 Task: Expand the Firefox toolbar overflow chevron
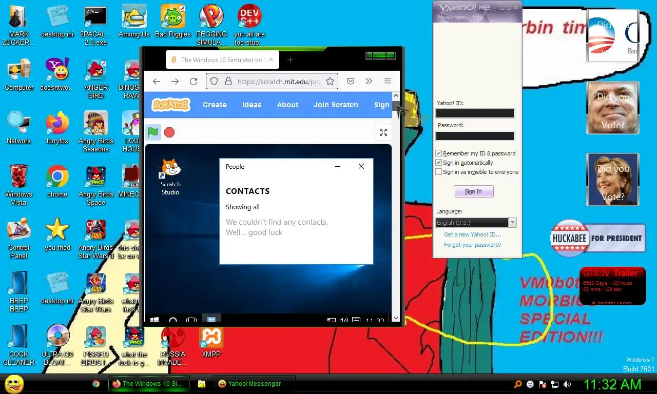pyautogui.click(x=369, y=81)
